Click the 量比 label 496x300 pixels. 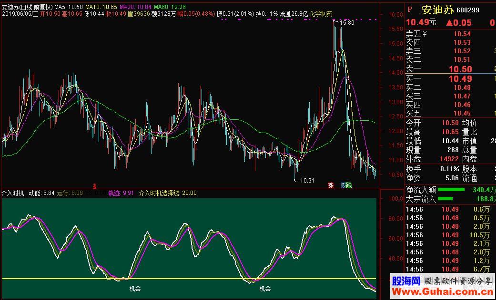coord(469,132)
